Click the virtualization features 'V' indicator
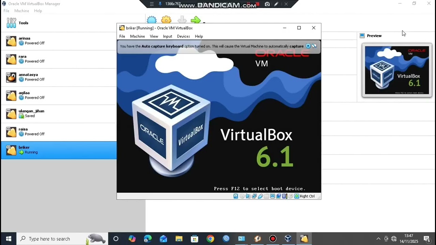 284,196
